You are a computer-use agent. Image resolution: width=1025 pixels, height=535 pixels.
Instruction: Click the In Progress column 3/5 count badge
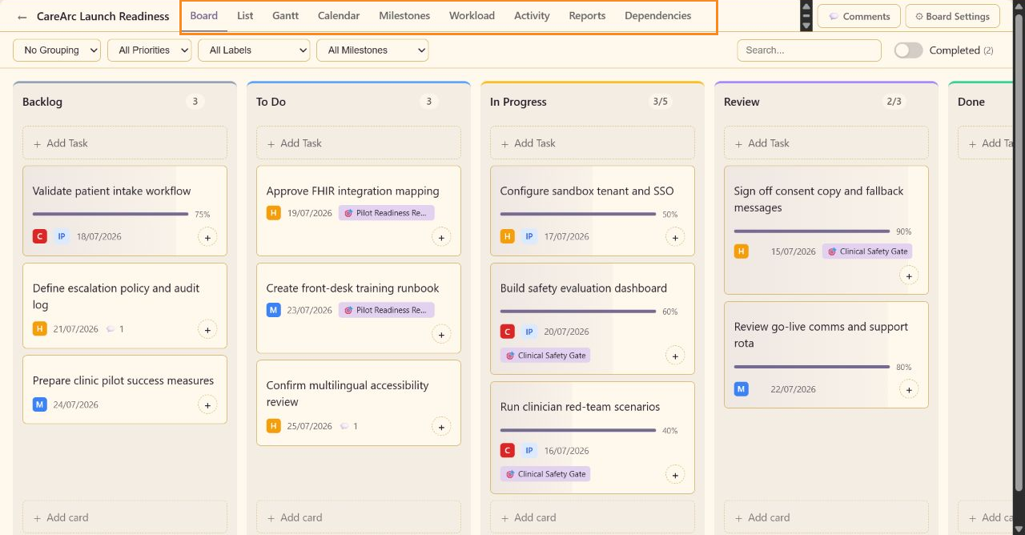point(660,102)
